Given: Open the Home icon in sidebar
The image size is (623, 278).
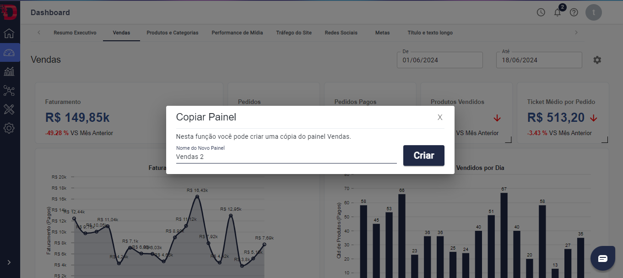Looking at the screenshot, I should click(9, 33).
